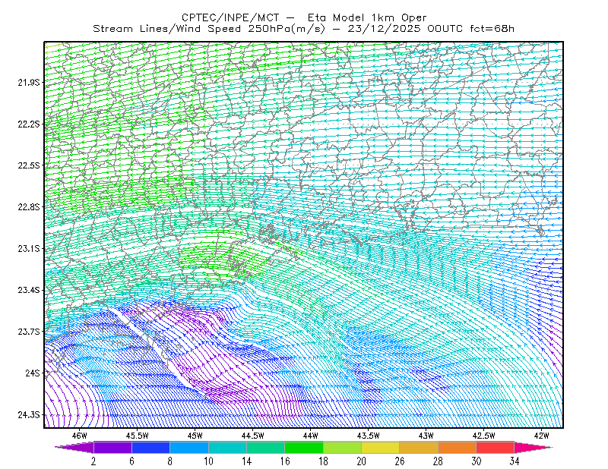Click the green 16–18 m/s legend swatch

[304, 447]
